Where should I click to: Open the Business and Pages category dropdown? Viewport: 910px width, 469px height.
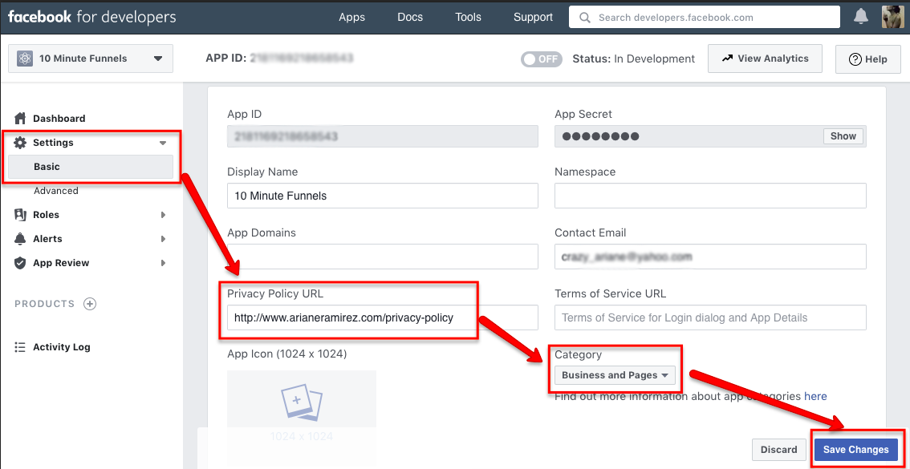click(x=615, y=375)
